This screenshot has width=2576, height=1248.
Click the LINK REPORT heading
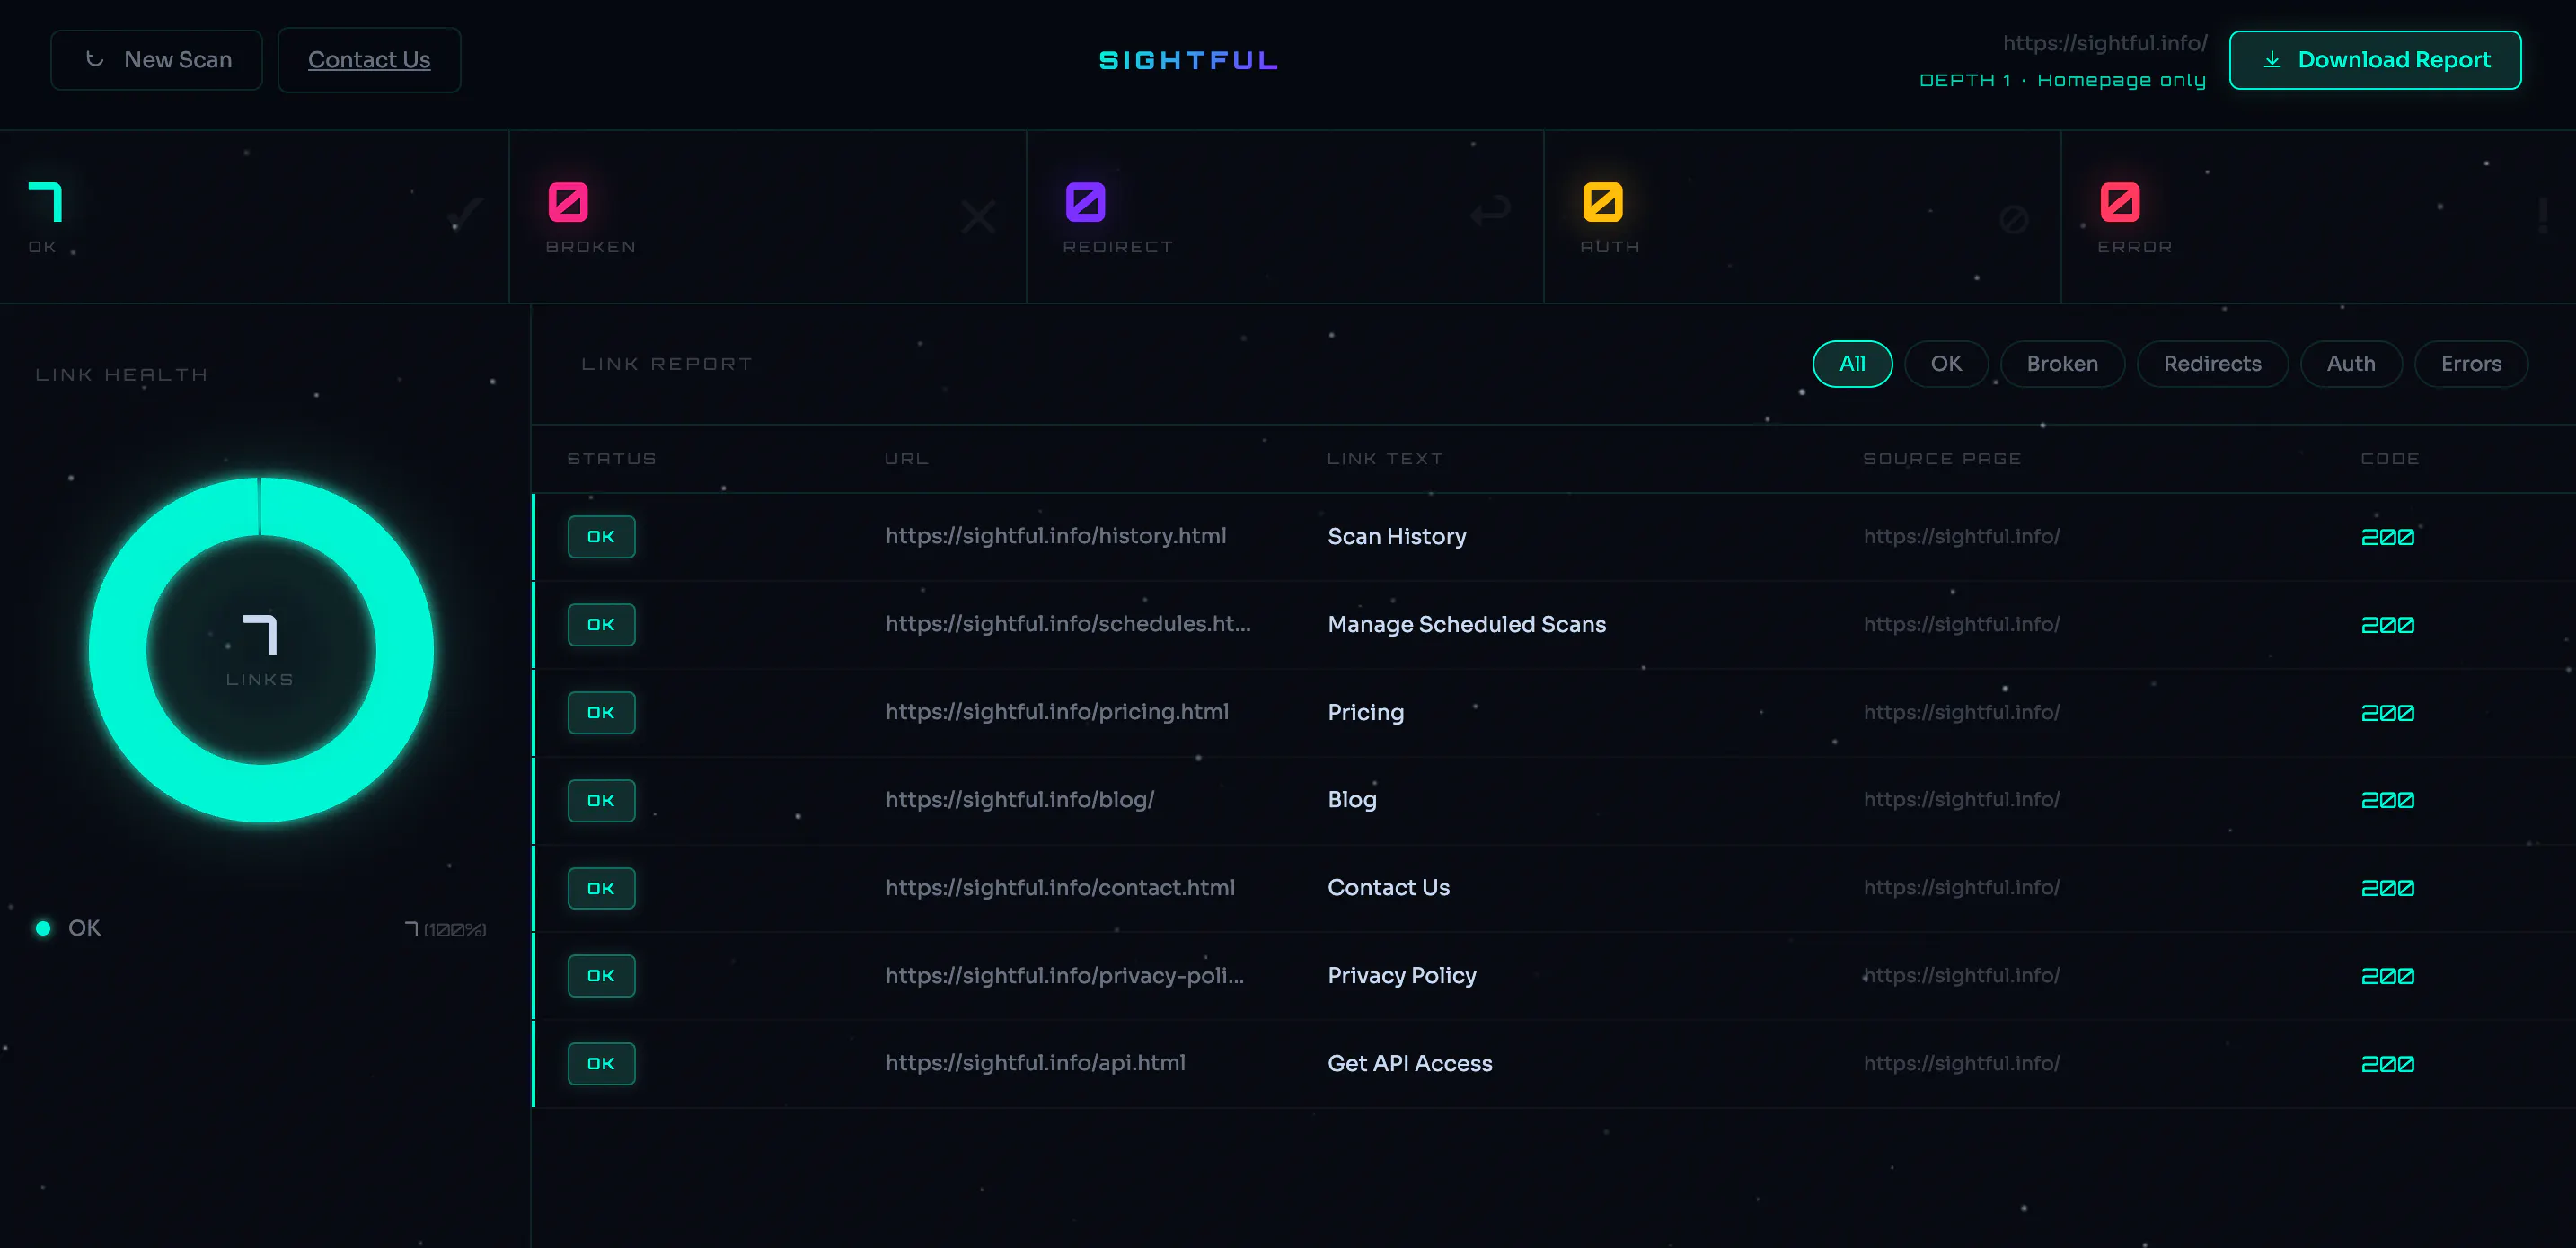click(667, 364)
